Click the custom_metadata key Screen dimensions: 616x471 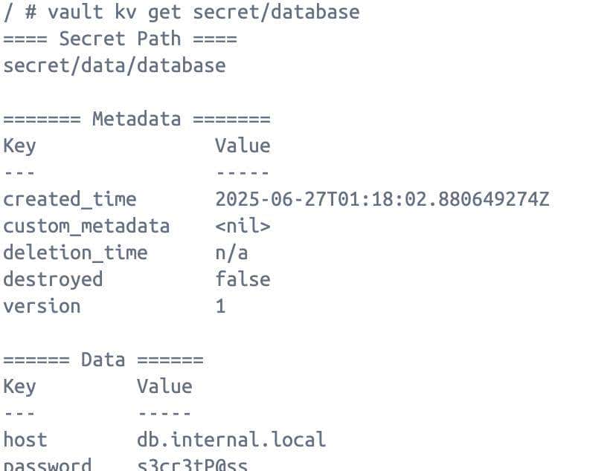click(x=86, y=226)
